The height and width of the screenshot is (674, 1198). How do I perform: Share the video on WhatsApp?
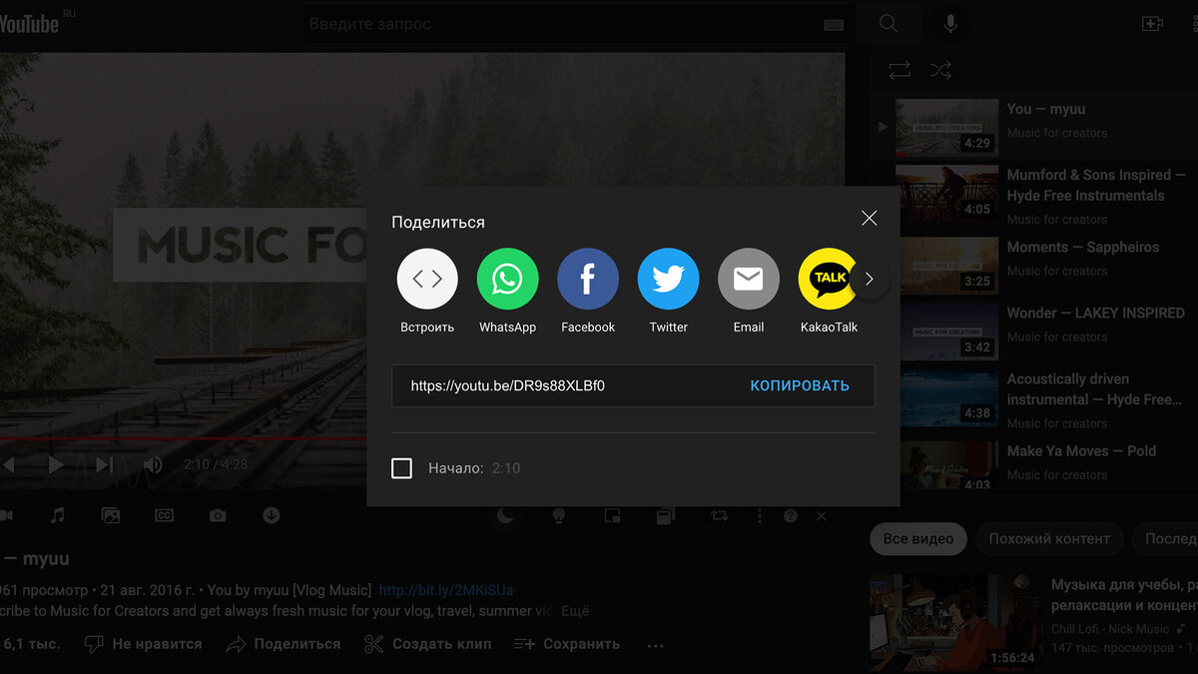(507, 279)
